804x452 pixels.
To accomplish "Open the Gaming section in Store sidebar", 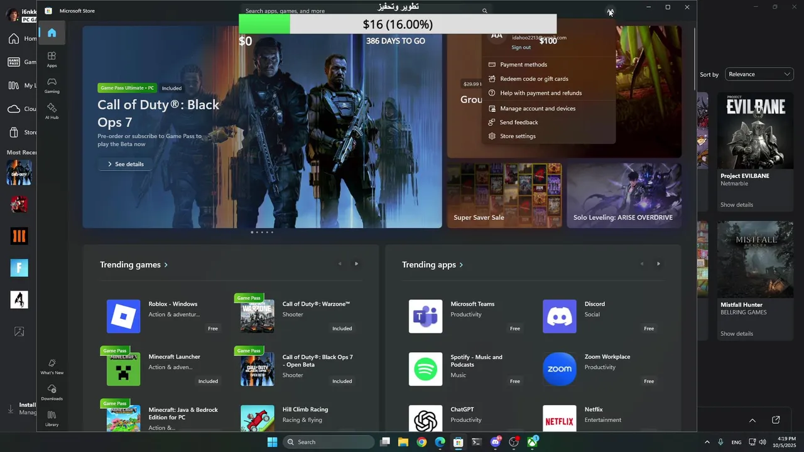I will (52, 85).
